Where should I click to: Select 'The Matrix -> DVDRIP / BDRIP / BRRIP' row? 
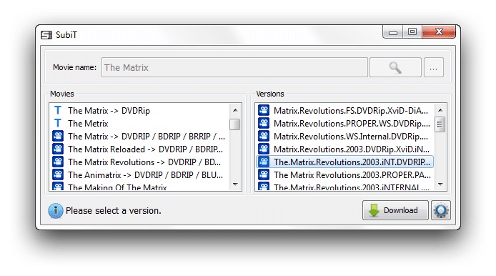pos(140,137)
